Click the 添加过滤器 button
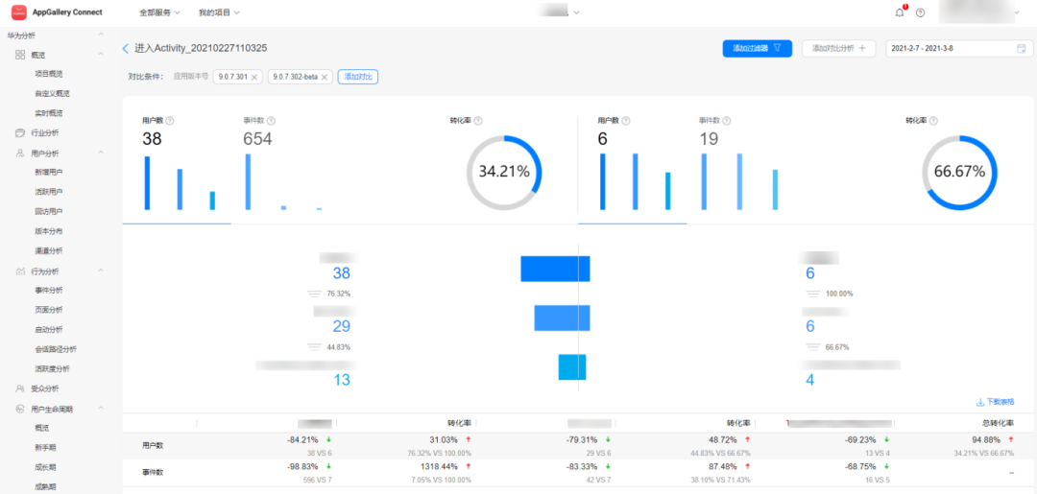The image size is (1037, 494). click(757, 48)
